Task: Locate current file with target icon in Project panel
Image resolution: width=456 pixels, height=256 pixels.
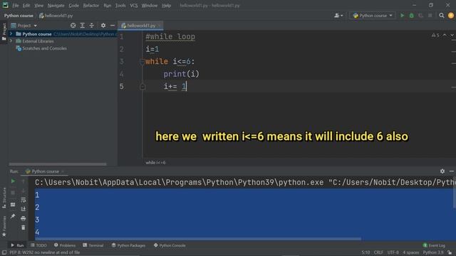Action: click(x=73, y=26)
